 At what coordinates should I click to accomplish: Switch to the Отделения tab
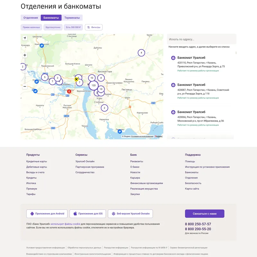coord(31,18)
